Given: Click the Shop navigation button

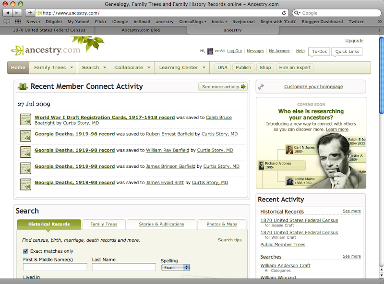Looking at the screenshot, I should (x=265, y=68).
